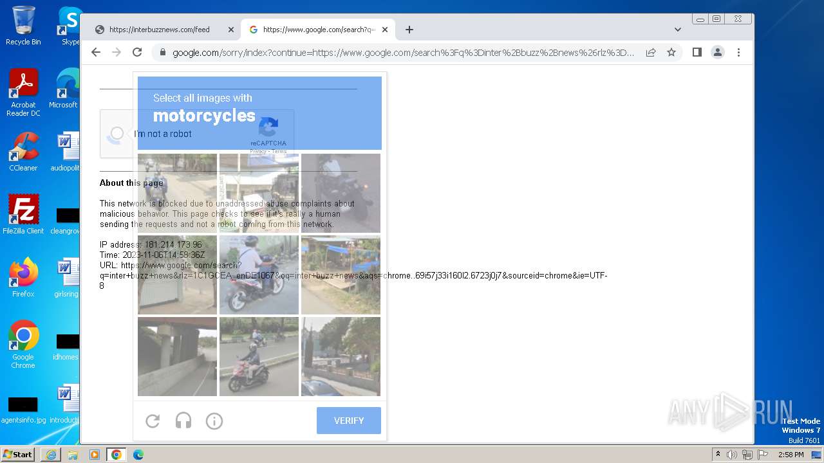Open the Chrome side panel
Screen dimensions: 824x463
(697, 52)
